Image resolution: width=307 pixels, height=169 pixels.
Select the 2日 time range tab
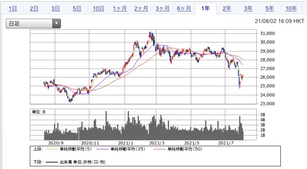34,9
